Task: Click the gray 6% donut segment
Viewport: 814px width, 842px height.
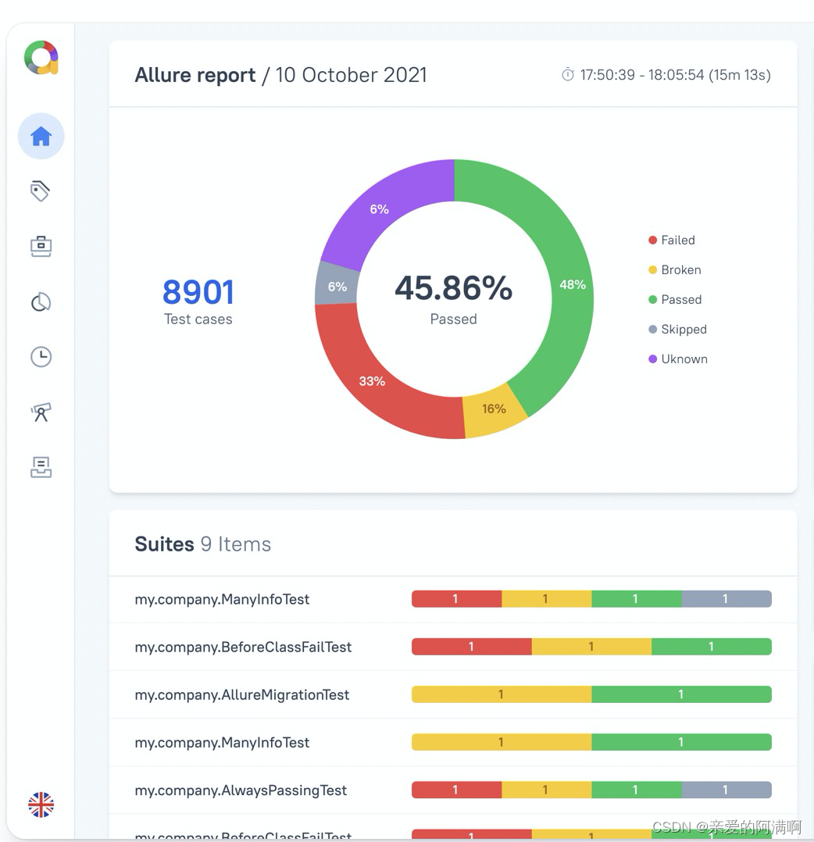Action: (337, 287)
